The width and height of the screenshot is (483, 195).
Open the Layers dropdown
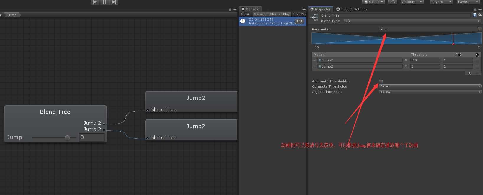click(441, 2)
